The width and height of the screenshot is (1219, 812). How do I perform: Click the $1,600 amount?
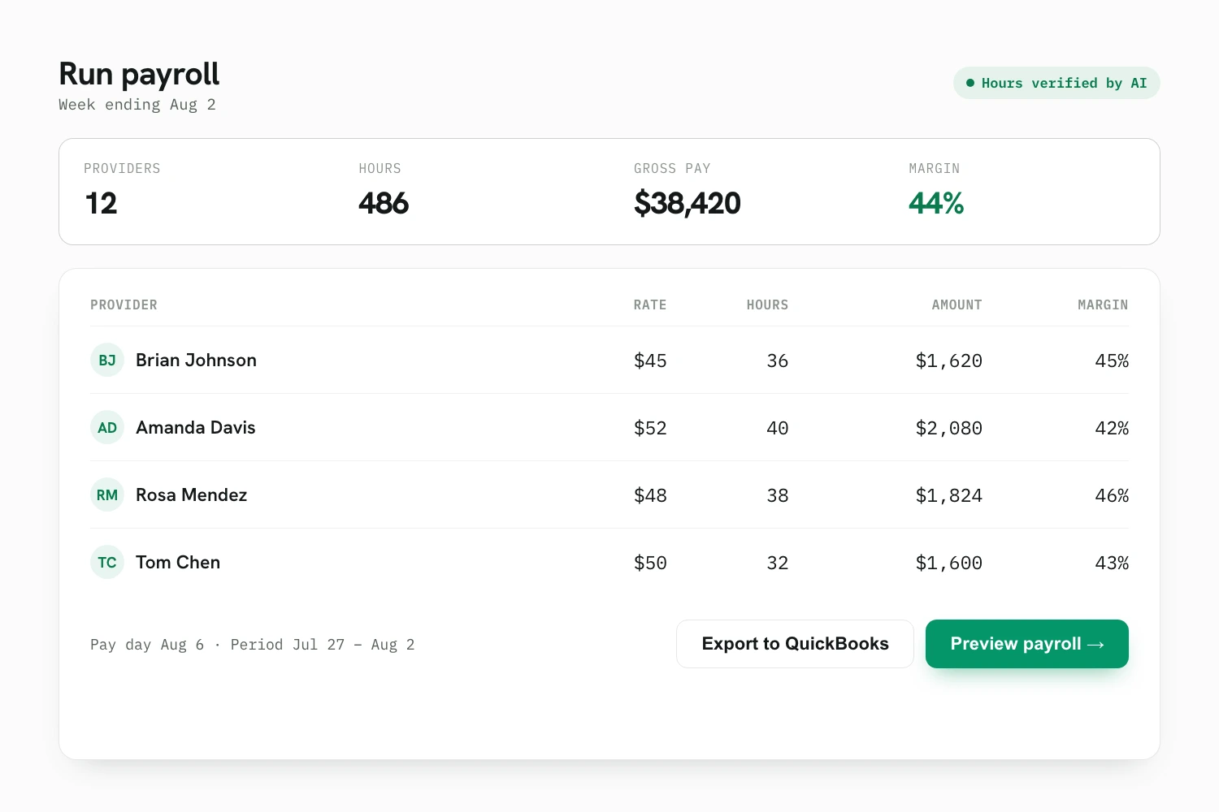point(949,563)
